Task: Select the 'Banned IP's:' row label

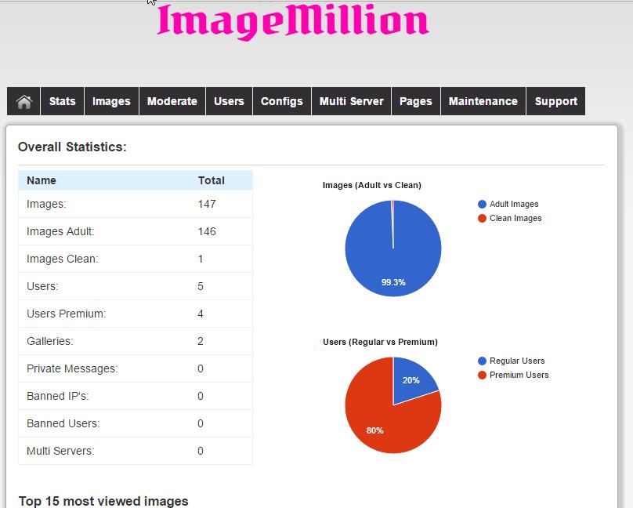Action: [x=58, y=396]
